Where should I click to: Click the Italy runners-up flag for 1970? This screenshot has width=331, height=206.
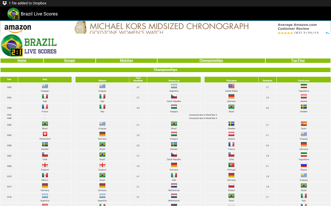point(174,175)
